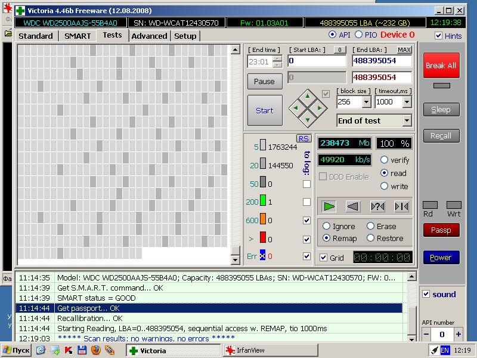This screenshot has width=477, height=358.
Task: Select the write radio button
Action: tap(384, 186)
